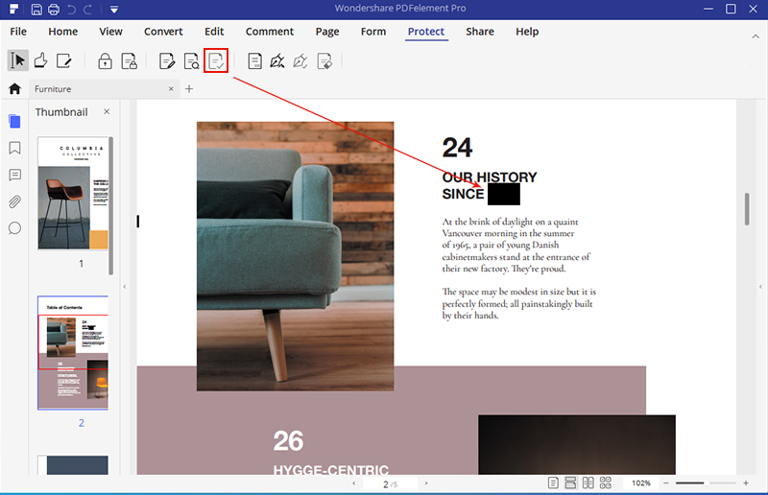768x495 pixels.
Task: Click the page number input field
Action: 390,483
